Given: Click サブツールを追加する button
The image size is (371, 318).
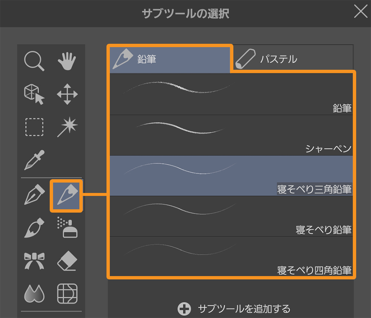Looking at the screenshot, I should pos(234,308).
